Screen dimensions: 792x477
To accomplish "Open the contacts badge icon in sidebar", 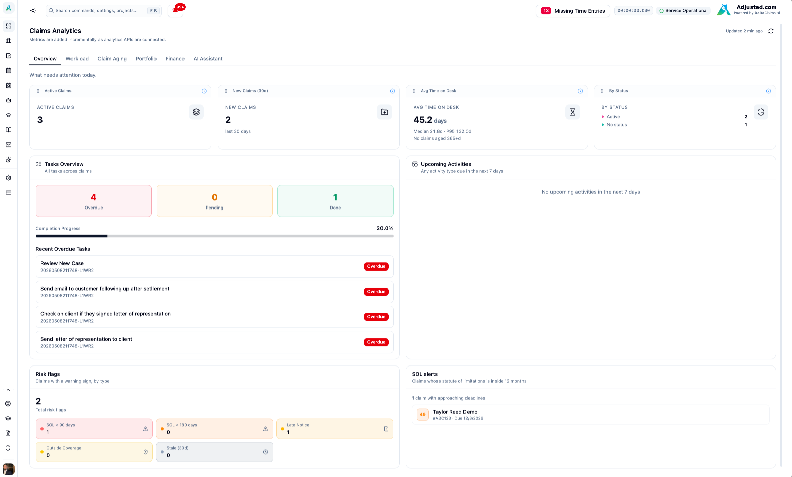I will 9,85.
